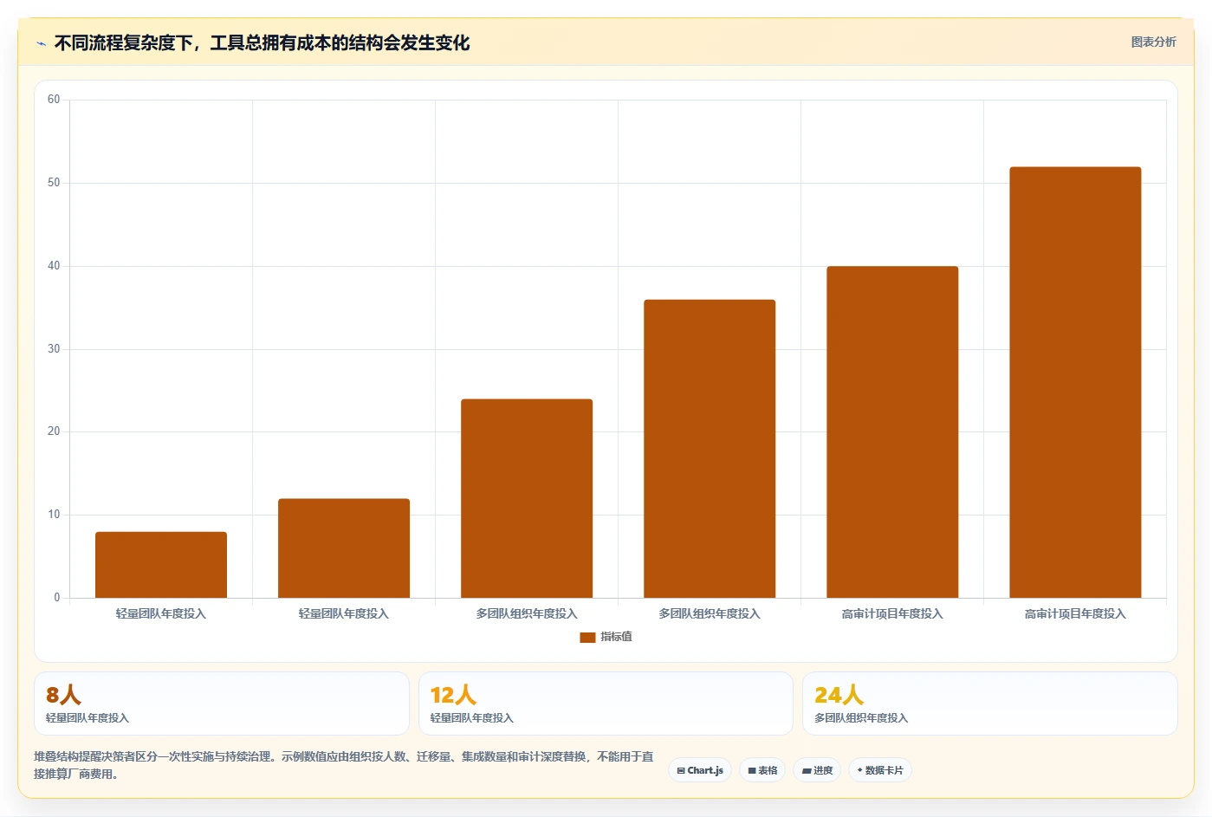Toggle the 指标值 legend color swatch

[x=587, y=637]
